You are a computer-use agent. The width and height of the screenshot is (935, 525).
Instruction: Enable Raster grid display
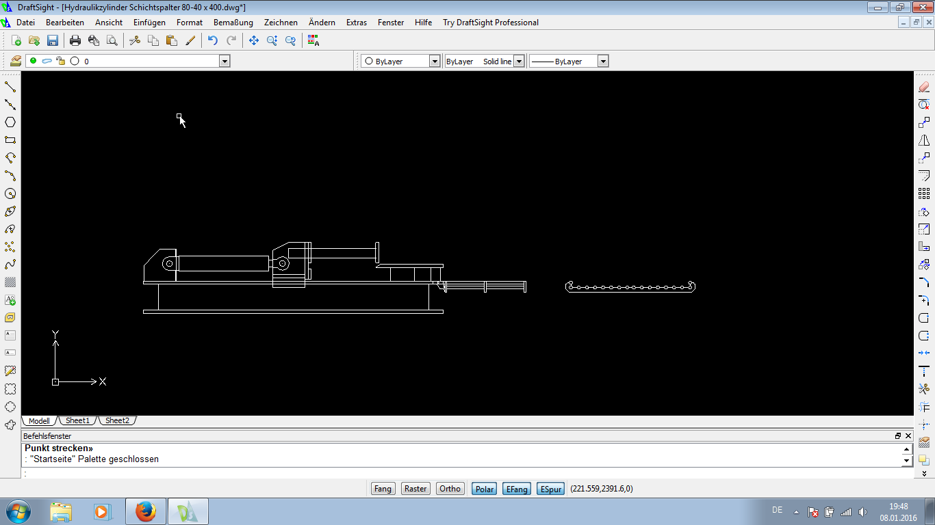pos(415,489)
